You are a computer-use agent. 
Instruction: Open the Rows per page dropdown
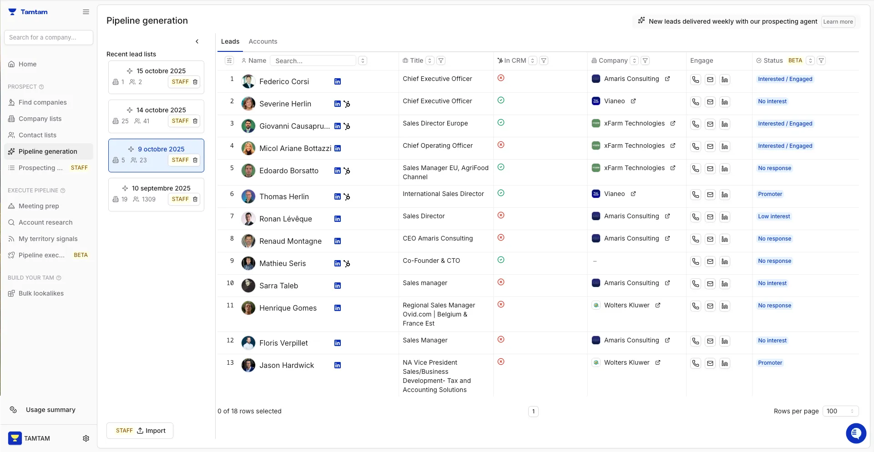pyautogui.click(x=840, y=411)
